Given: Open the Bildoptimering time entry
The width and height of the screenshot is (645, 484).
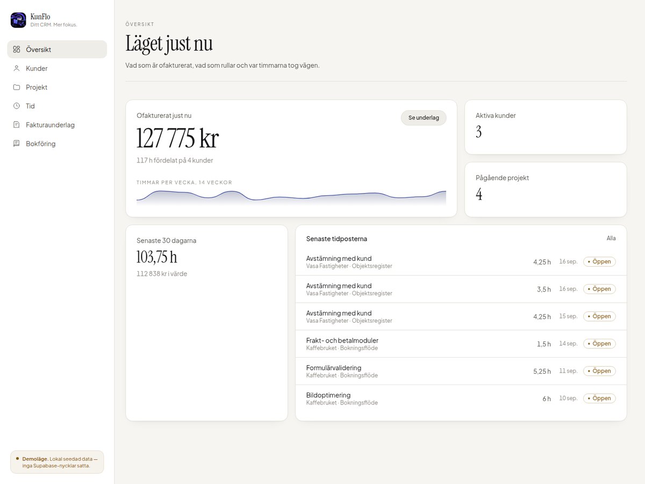Looking at the screenshot, I should (x=461, y=398).
